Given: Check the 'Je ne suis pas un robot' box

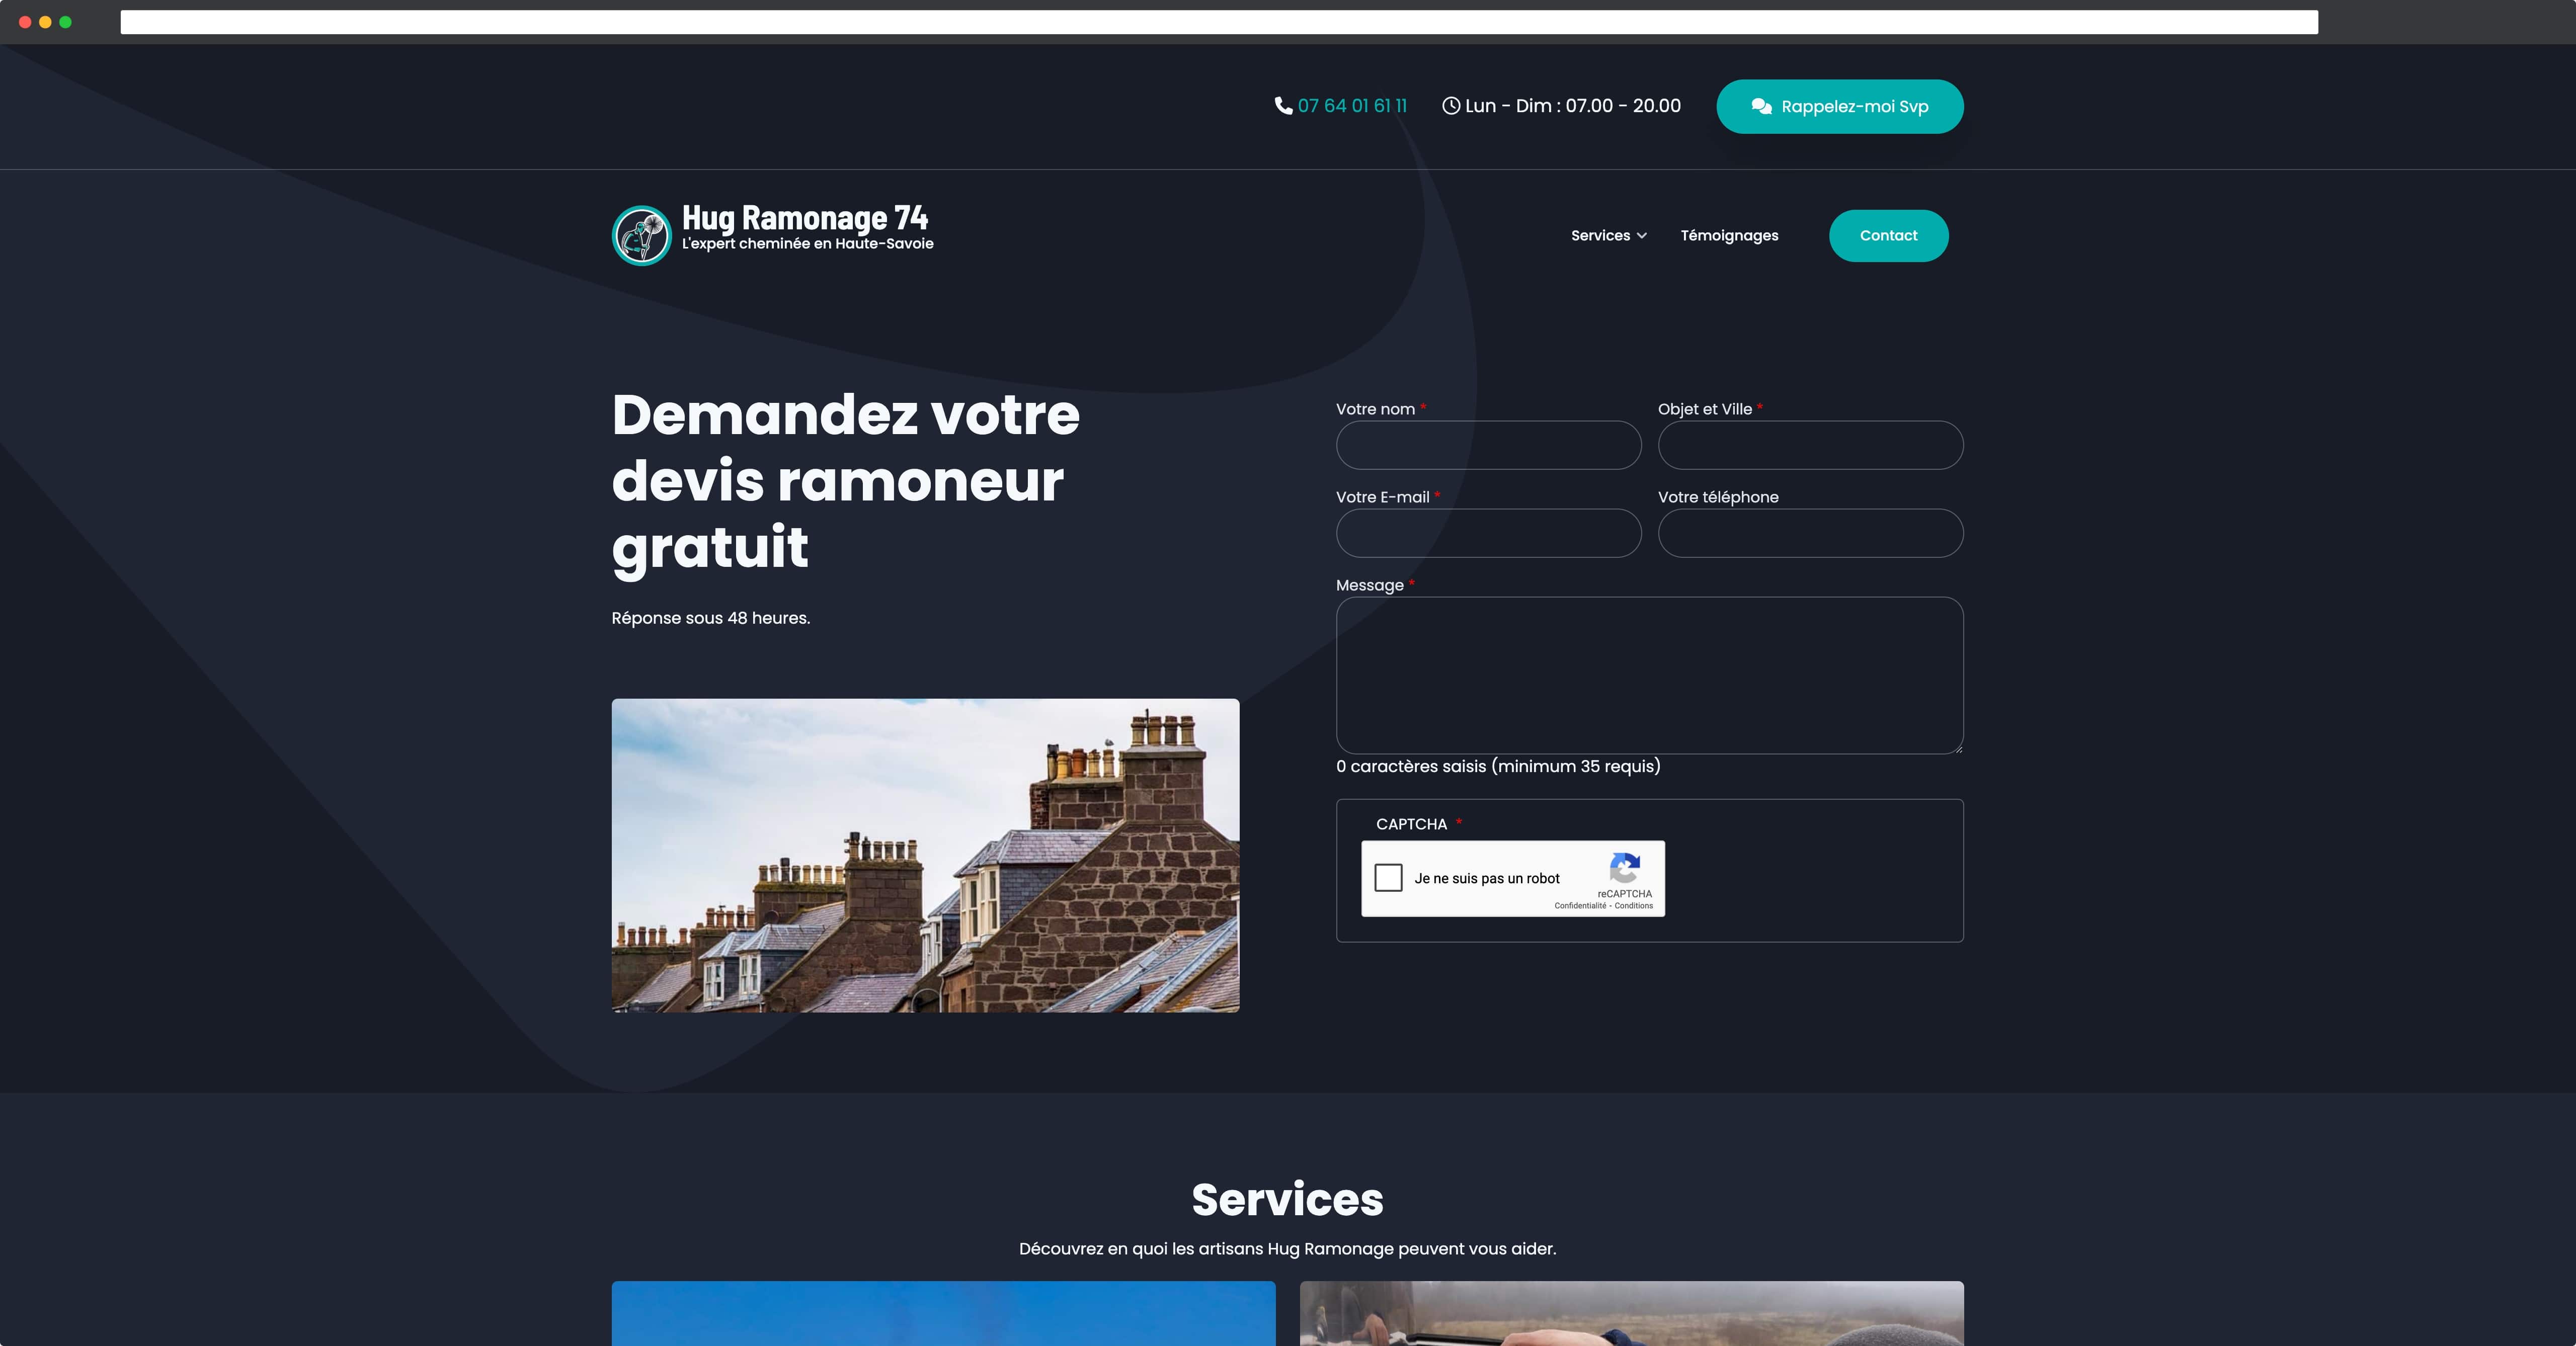Looking at the screenshot, I should coord(1388,878).
